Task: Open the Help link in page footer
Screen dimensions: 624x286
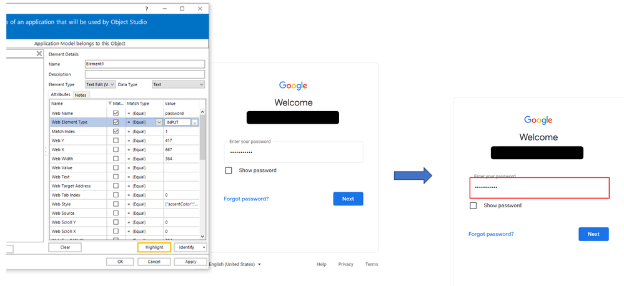Action: pyautogui.click(x=322, y=265)
